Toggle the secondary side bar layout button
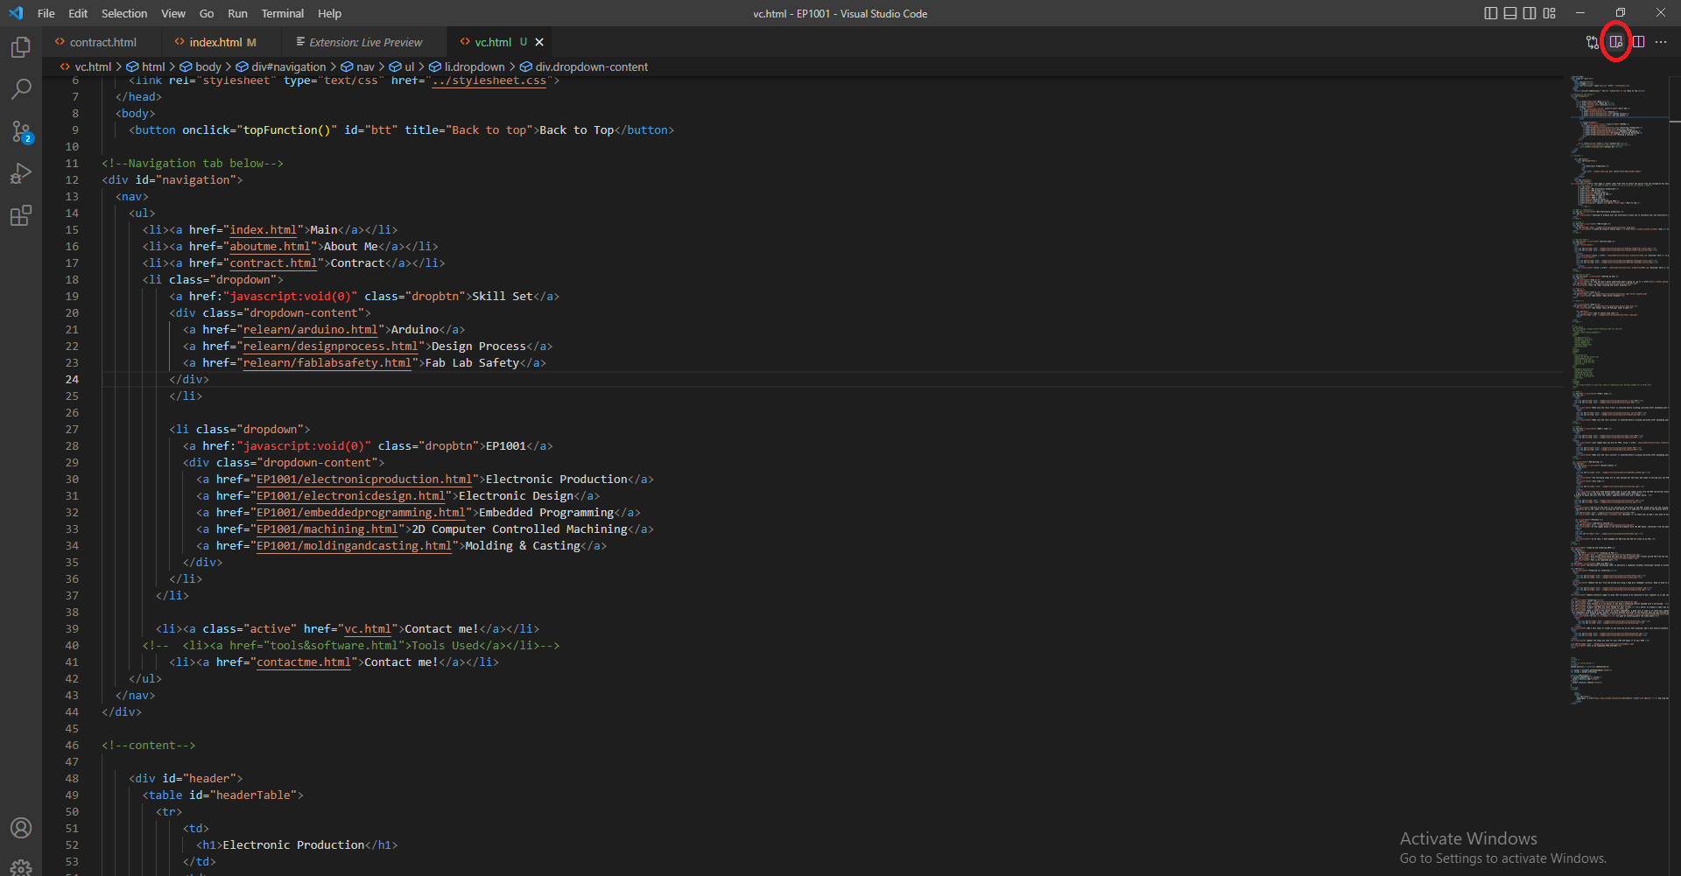The width and height of the screenshot is (1681, 876). pyautogui.click(x=1530, y=13)
